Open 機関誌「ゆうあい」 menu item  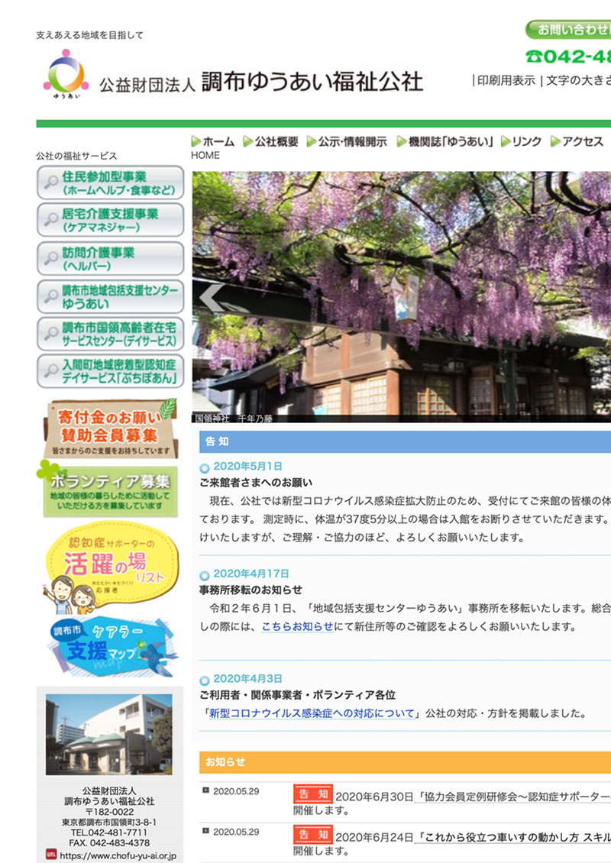[x=445, y=141]
